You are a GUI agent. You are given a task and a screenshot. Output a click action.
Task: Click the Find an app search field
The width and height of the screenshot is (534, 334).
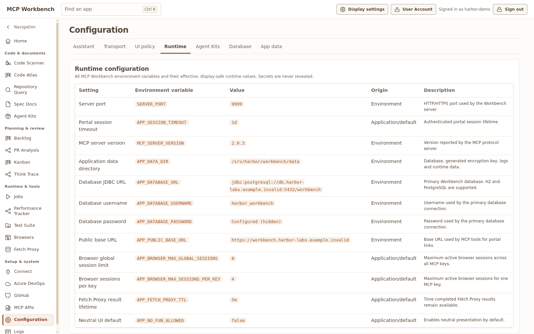[111, 9]
